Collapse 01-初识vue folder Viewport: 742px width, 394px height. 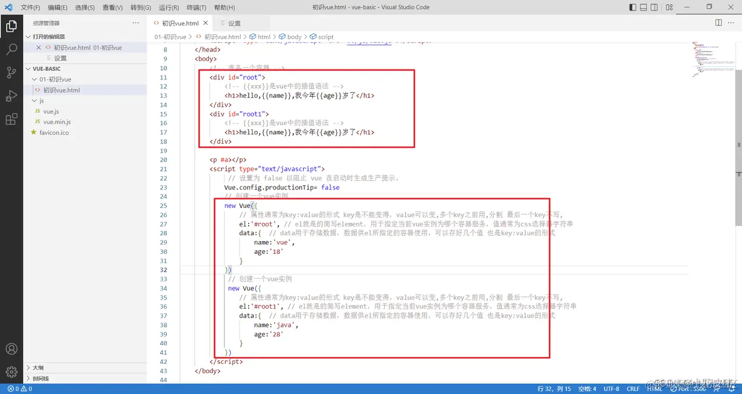[85, 79]
